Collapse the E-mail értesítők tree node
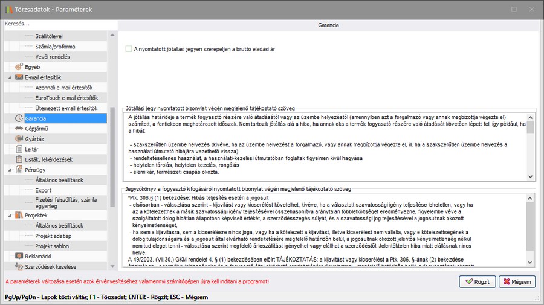The height and width of the screenshot is (305, 544). click(x=10, y=77)
